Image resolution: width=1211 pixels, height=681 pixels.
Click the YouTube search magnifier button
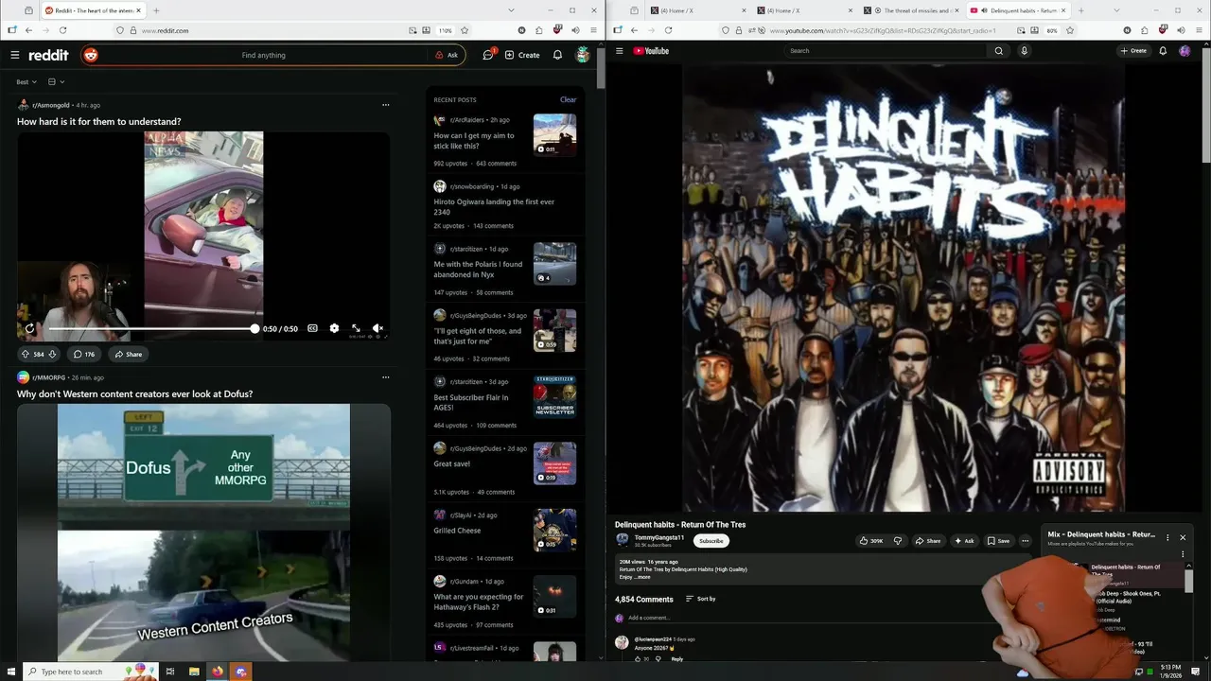click(x=998, y=51)
